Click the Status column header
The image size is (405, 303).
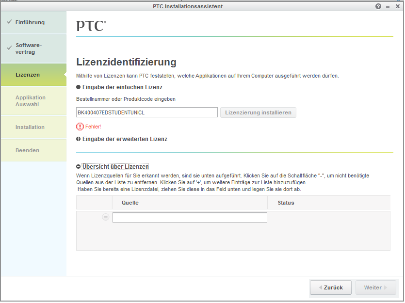329,203
